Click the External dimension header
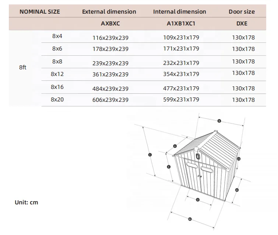 109,12
